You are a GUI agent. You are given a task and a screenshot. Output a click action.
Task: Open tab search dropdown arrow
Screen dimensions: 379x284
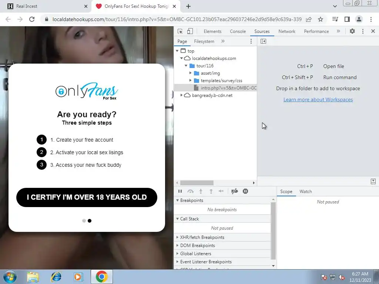[x=335, y=6]
